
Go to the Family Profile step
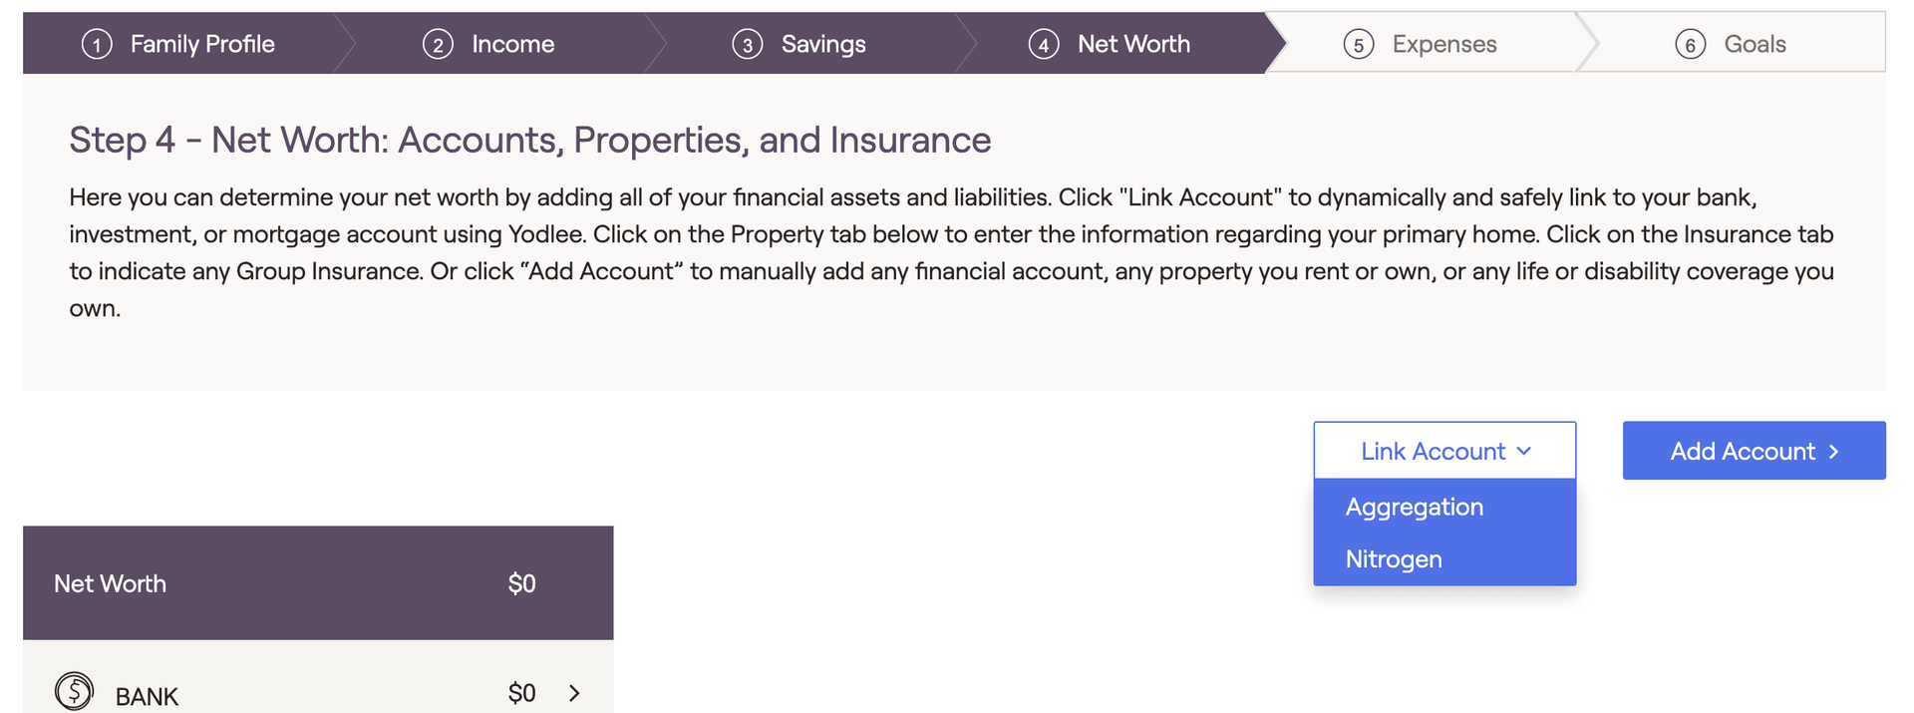(x=202, y=44)
